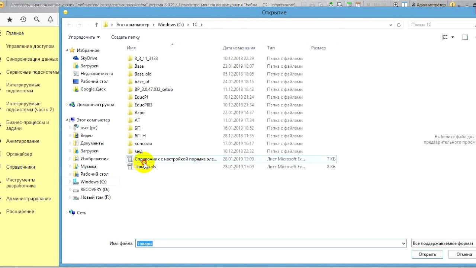Select the Агро folder
The image size is (476, 268).
(139, 112)
